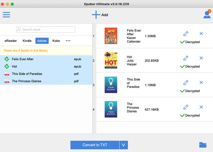The image size is (213, 152).
Task: Open the user account icon
Action: (x=207, y=14)
